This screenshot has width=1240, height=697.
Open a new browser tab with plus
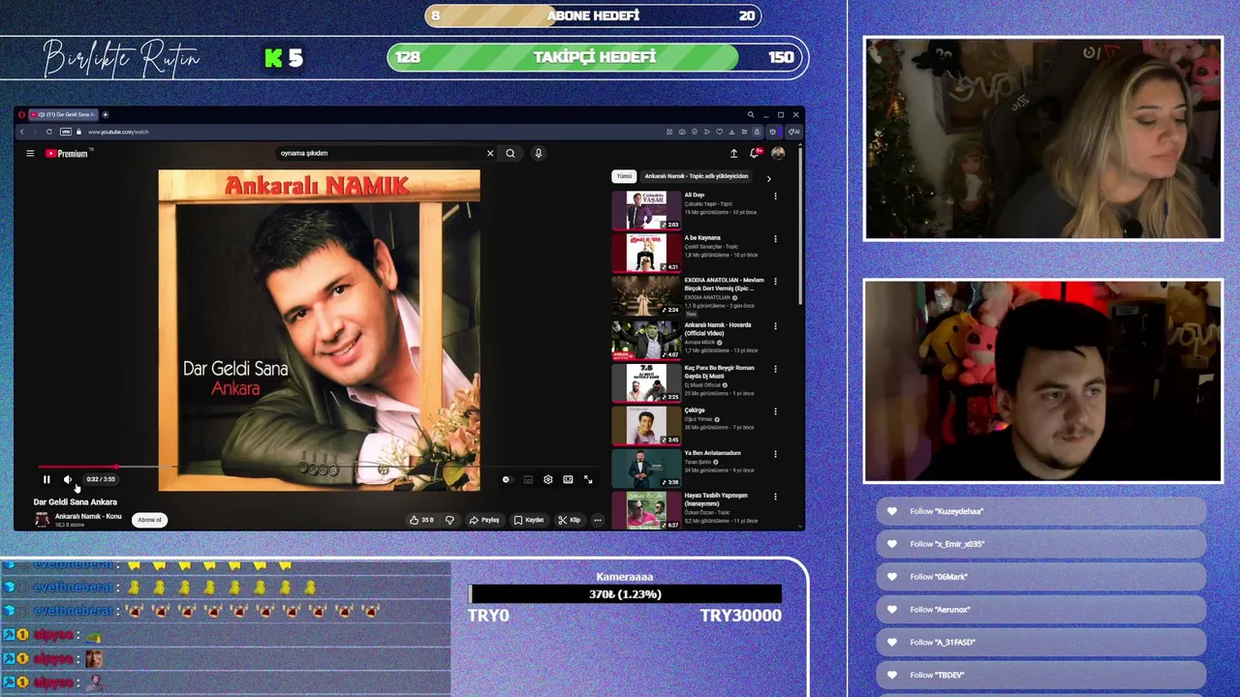pos(106,114)
